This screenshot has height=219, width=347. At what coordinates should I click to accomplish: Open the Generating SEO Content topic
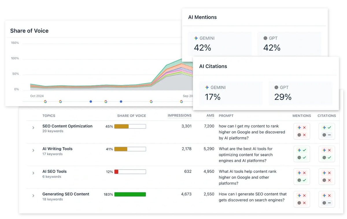pyautogui.click(x=66, y=194)
